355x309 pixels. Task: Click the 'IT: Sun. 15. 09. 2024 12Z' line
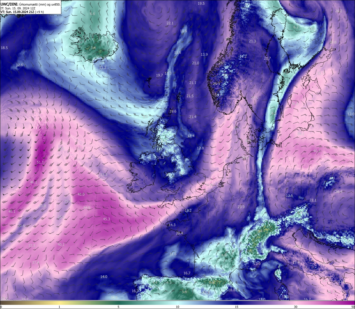18,8
